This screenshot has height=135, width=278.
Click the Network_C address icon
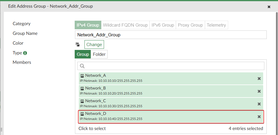(x=82, y=101)
